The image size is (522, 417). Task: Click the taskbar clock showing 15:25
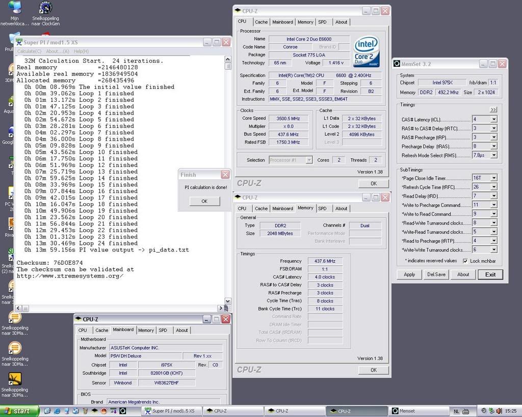[x=510, y=411]
